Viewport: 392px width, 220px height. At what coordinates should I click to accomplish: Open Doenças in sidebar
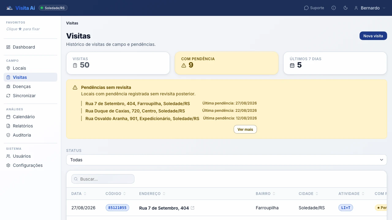click(x=30, y=86)
